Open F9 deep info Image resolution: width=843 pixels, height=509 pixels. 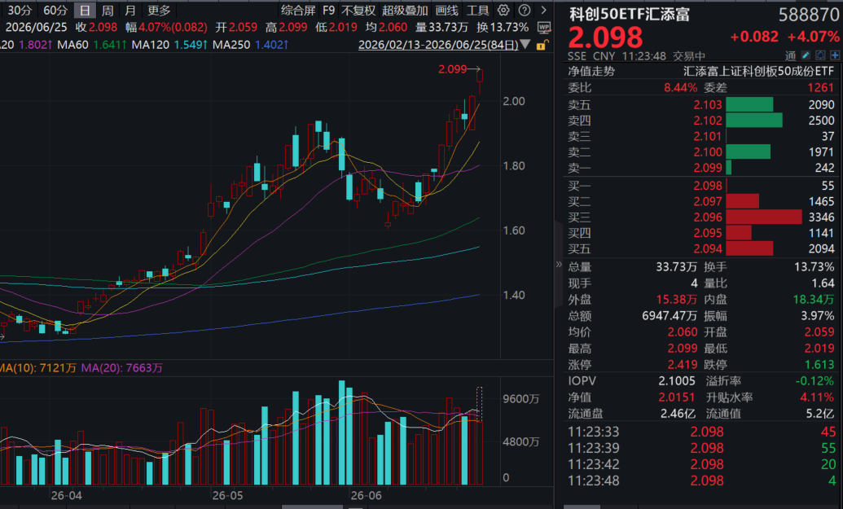pos(328,11)
